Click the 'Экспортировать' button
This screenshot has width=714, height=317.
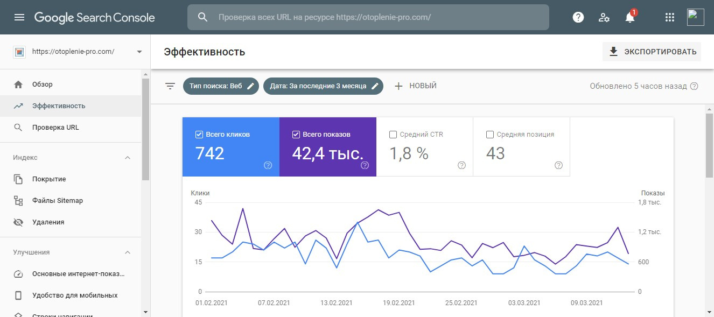652,52
